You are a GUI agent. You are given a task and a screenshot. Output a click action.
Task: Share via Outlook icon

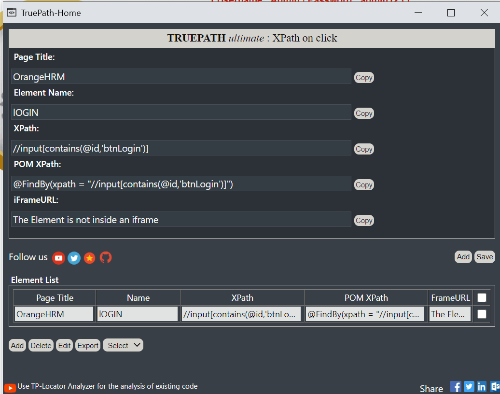tap(495, 387)
